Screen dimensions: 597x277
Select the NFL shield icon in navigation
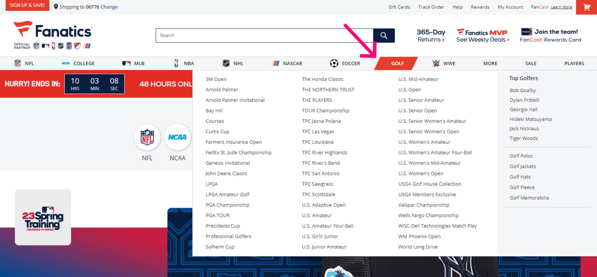coord(17,63)
